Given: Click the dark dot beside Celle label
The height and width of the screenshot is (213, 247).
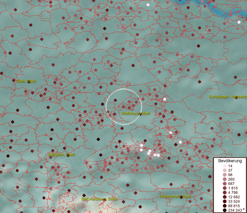Looking at the screenshot, I should (14, 80).
